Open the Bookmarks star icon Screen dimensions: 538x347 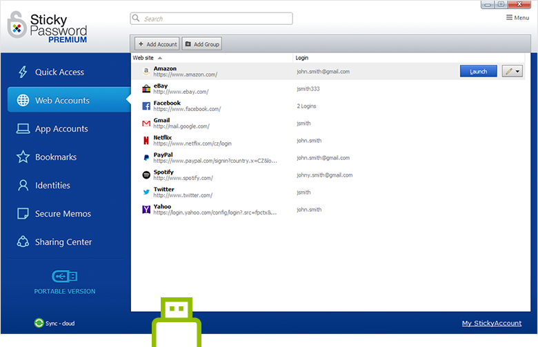click(x=23, y=157)
